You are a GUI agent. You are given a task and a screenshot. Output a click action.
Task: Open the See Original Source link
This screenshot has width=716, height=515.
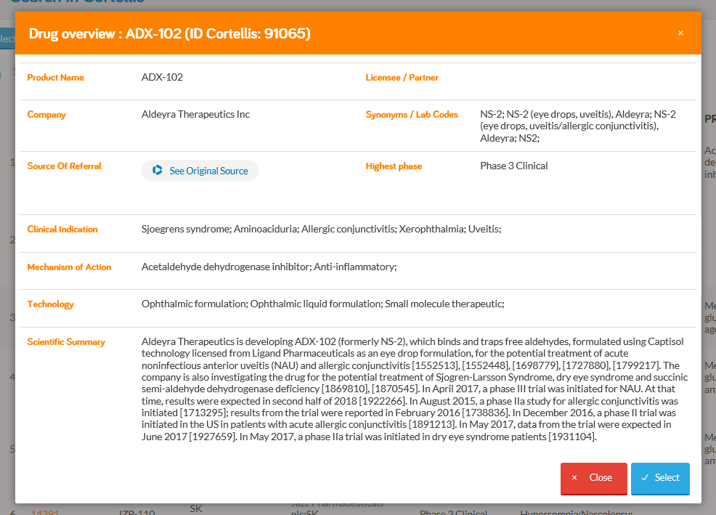coord(200,171)
